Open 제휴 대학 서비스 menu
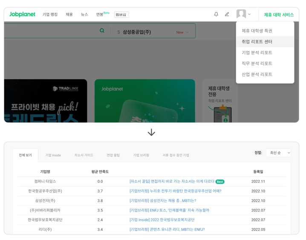Image resolution: width=306 pixels, height=240 pixels. point(279,15)
